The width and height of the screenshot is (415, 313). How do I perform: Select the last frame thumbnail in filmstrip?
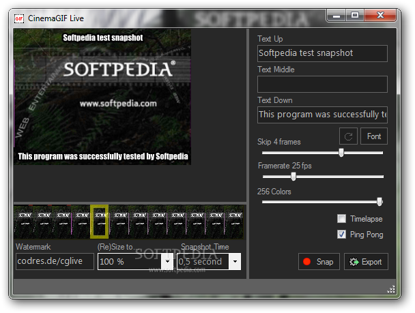tap(234, 222)
